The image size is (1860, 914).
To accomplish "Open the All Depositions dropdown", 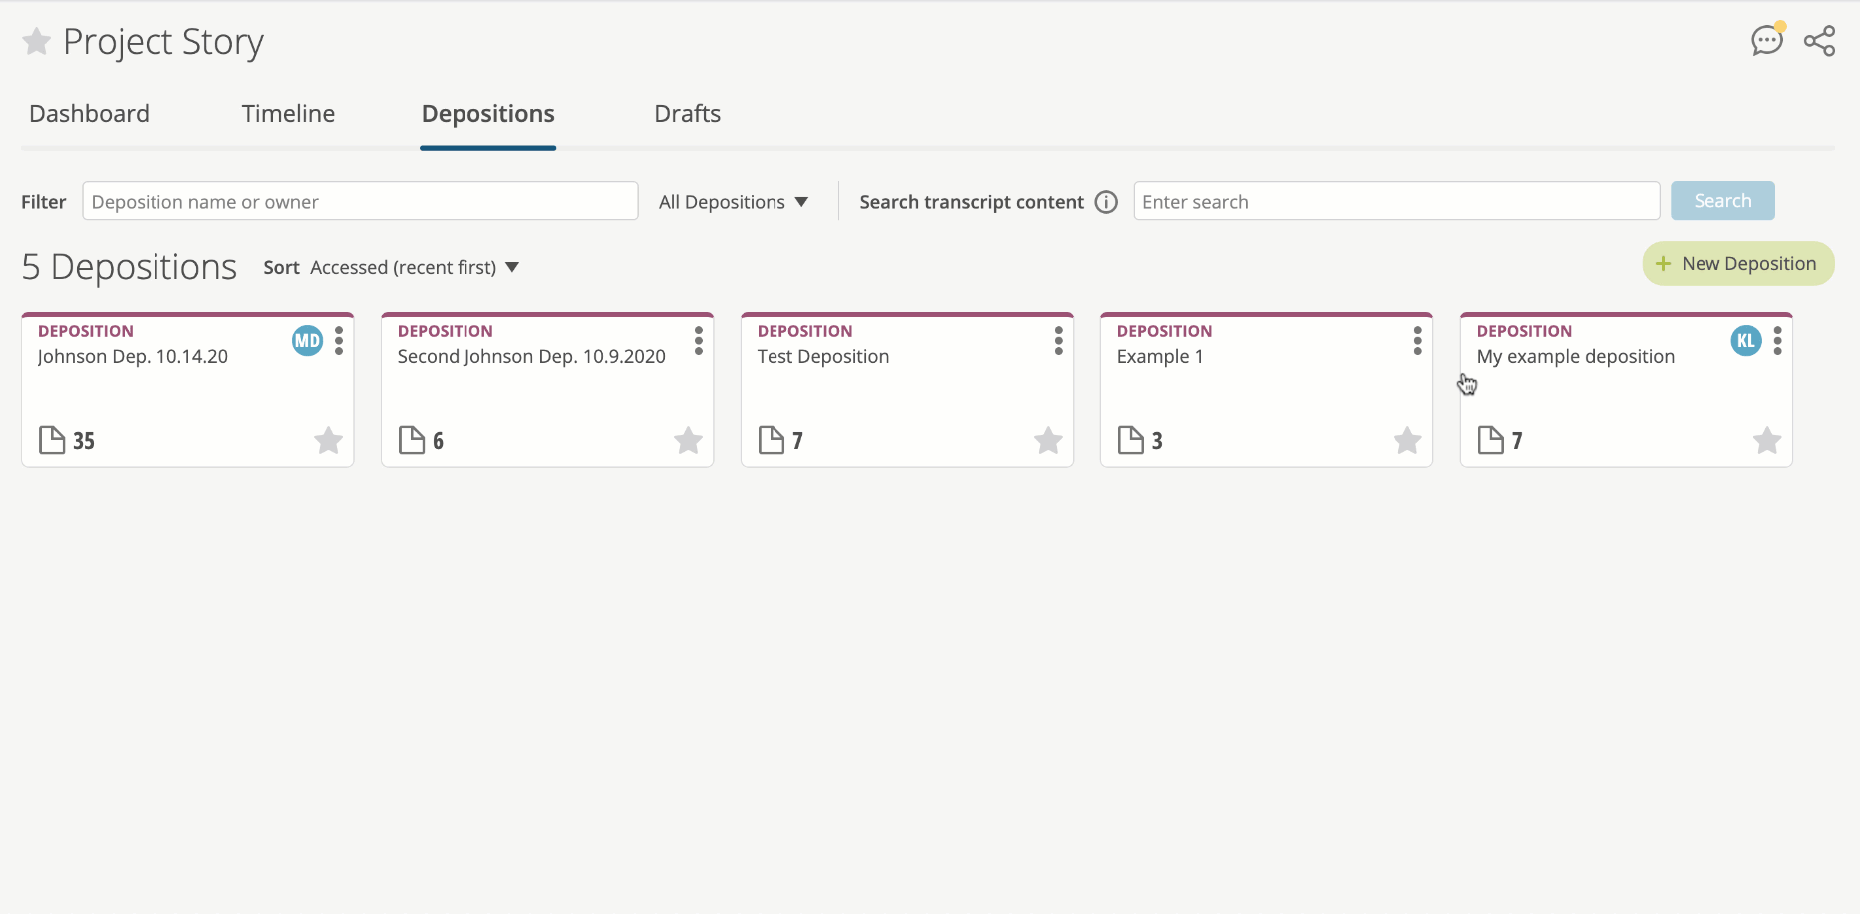I will (x=734, y=202).
